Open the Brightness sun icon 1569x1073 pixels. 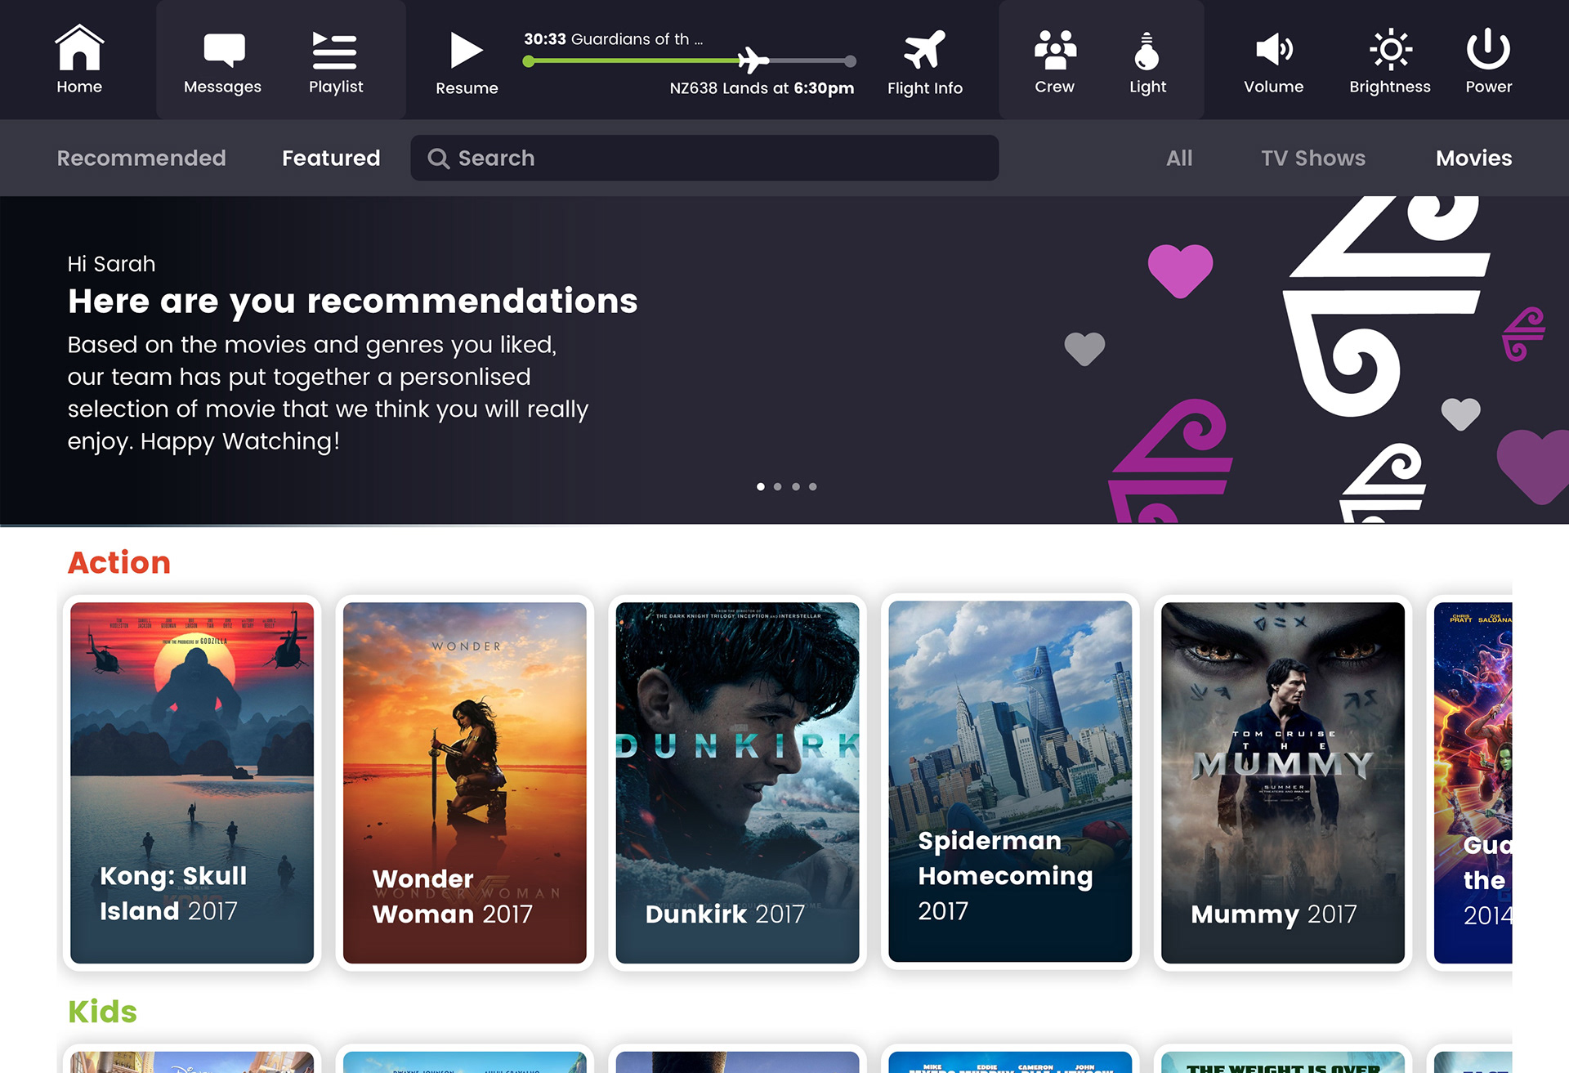(x=1390, y=49)
